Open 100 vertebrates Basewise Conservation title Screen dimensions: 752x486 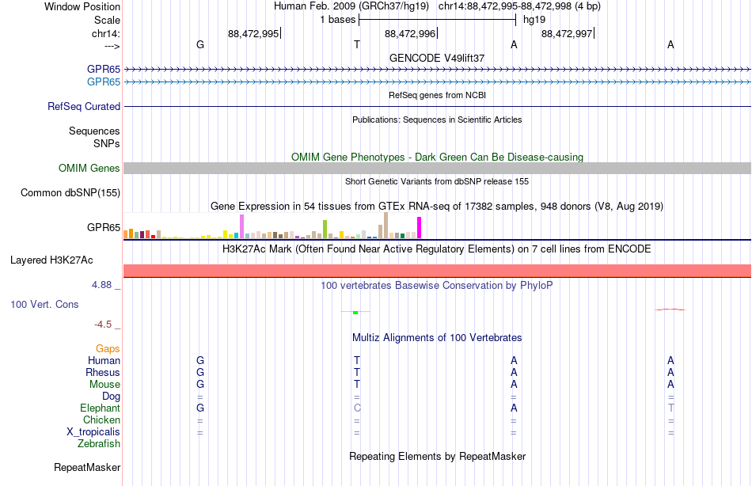pyautogui.click(x=437, y=286)
